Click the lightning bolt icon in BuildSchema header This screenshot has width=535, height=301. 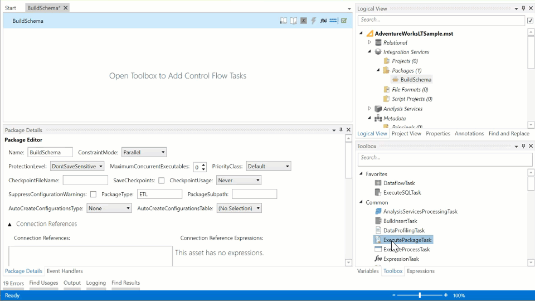[314, 21]
